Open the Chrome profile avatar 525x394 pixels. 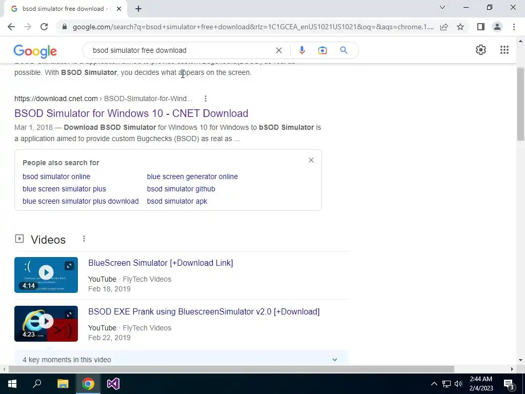pyautogui.click(x=497, y=27)
